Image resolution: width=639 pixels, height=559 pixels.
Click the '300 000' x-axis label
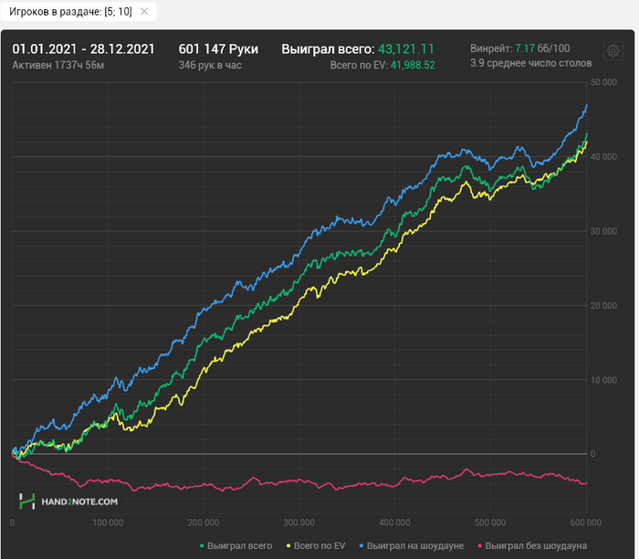(x=299, y=522)
